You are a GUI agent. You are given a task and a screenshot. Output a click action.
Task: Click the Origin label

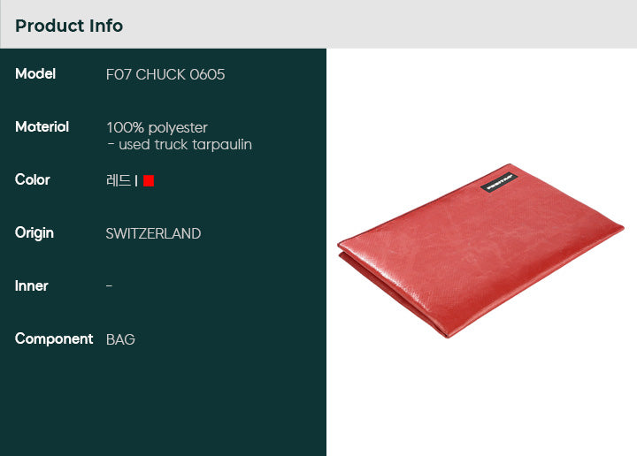[35, 233]
